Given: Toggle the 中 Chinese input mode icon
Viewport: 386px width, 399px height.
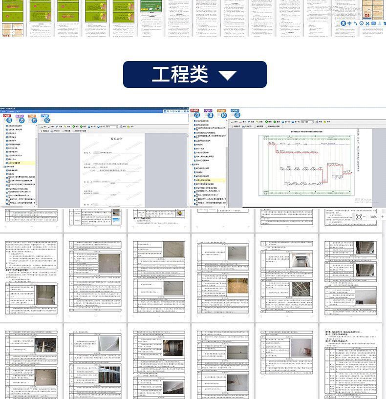Looking at the screenshot, I should tap(349, 23).
